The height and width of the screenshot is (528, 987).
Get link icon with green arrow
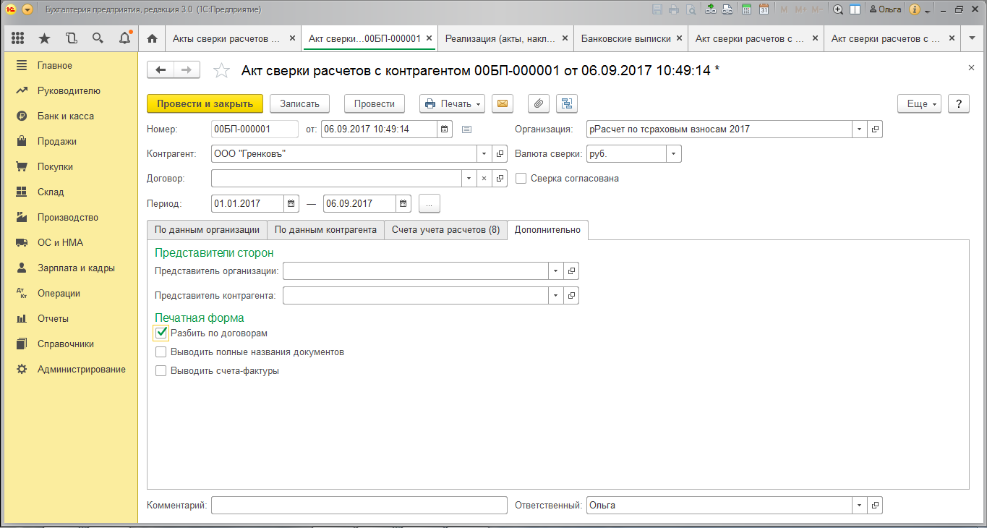coord(711,10)
